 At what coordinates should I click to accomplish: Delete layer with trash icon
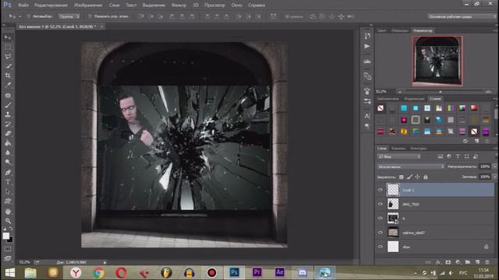(487, 262)
